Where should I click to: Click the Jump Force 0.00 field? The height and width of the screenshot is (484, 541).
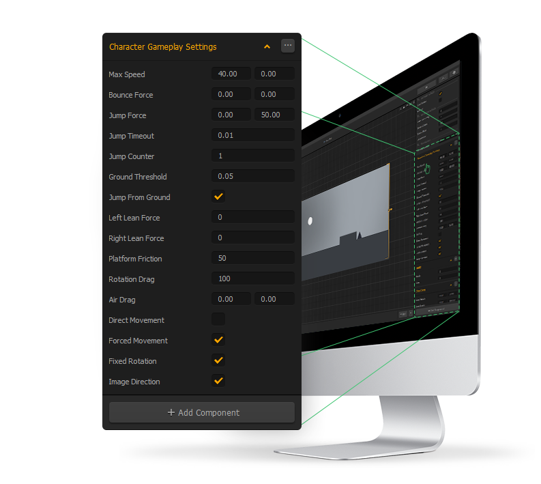[231, 115]
